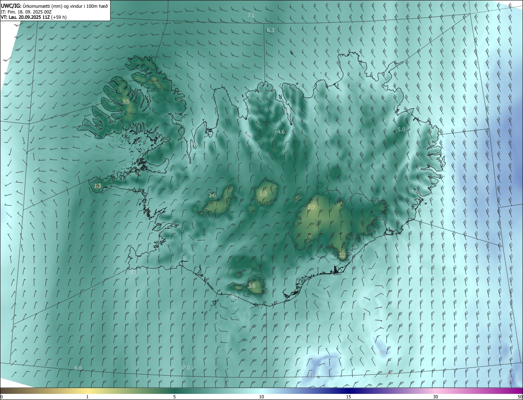Click the 2.7 value on Vatnajökull ice cap

[x=311, y=208]
